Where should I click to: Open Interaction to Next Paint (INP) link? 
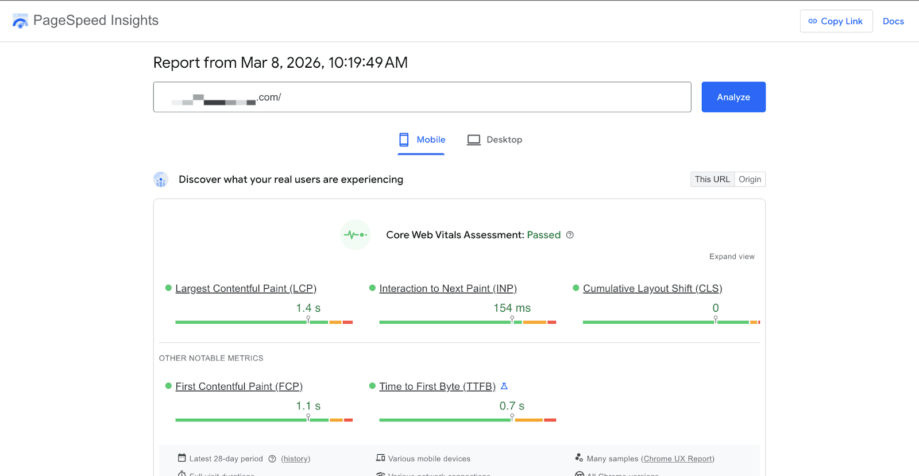[x=448, y=288]
